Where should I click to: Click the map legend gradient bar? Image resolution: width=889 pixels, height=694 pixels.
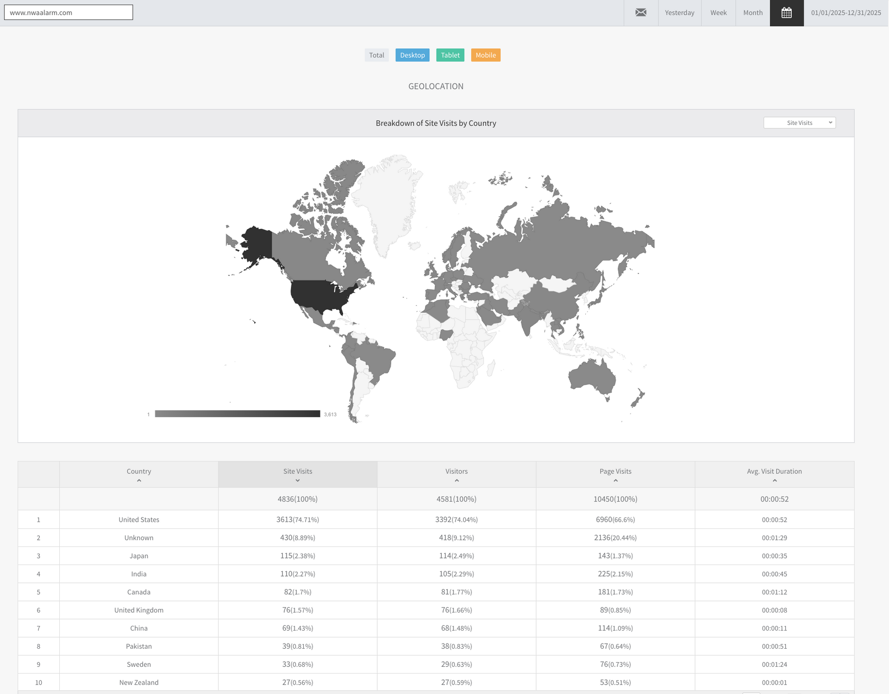click(237, 414)
